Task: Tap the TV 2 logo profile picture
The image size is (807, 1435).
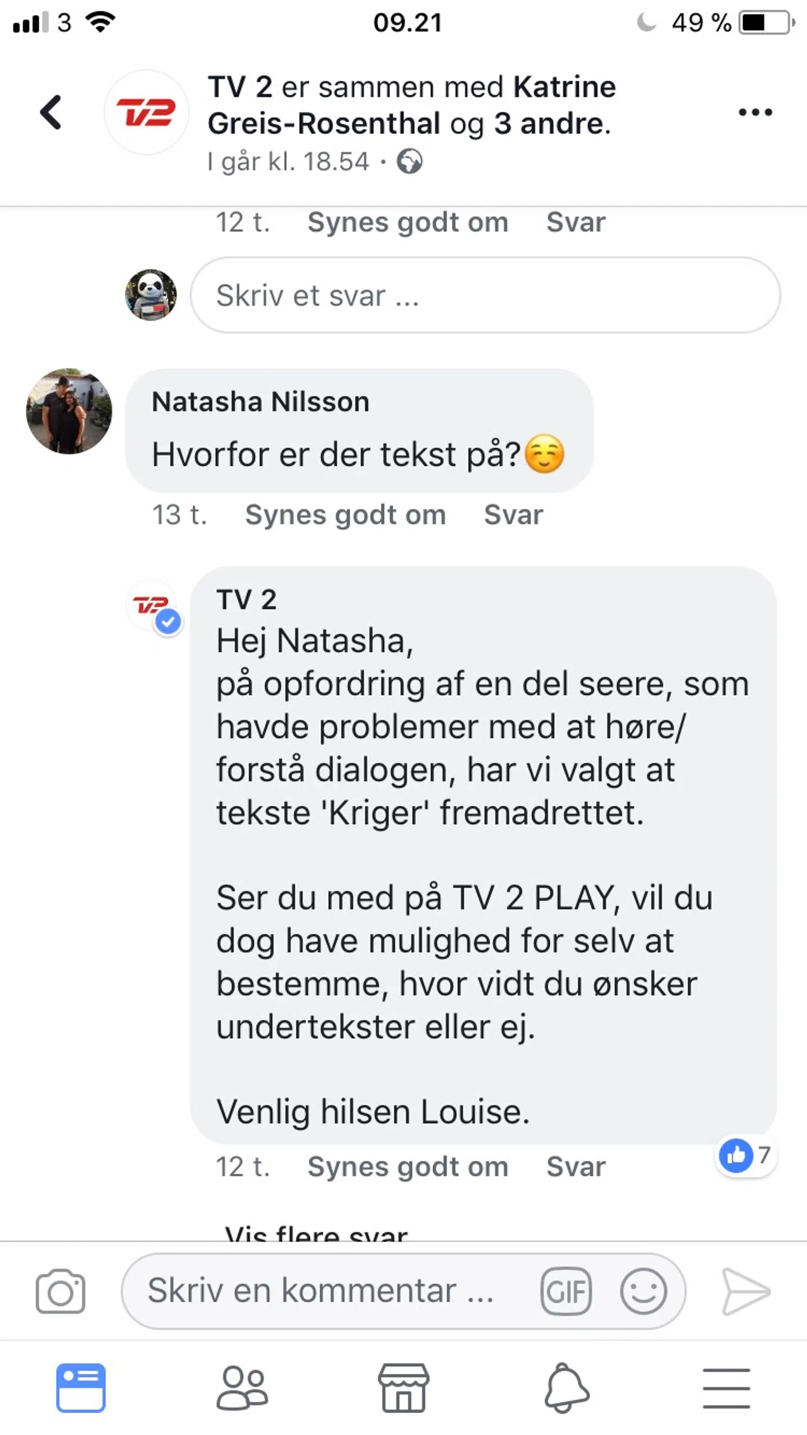Action: point(147,112)
